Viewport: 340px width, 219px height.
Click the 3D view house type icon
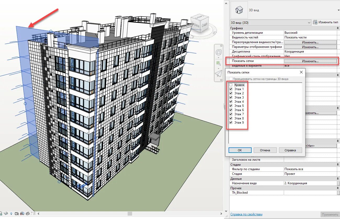[239, 10]
